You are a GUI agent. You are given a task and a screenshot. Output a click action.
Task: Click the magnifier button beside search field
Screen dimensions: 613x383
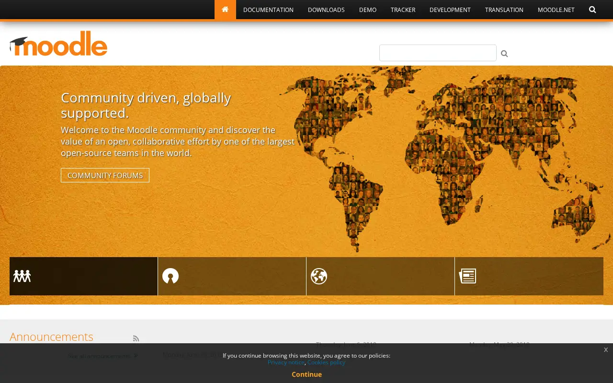coord(504,54)
